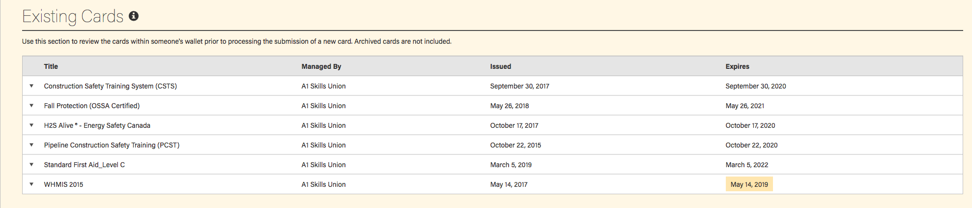Click the Existing Cards info icon
Screen dimensions: 972x208
click(x=134, y=16)
